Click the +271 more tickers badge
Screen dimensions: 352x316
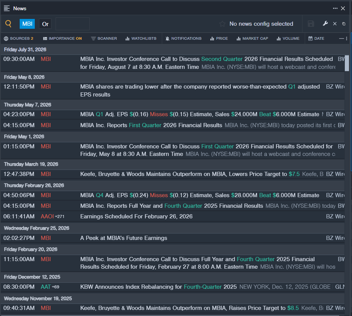click(59, 216)
